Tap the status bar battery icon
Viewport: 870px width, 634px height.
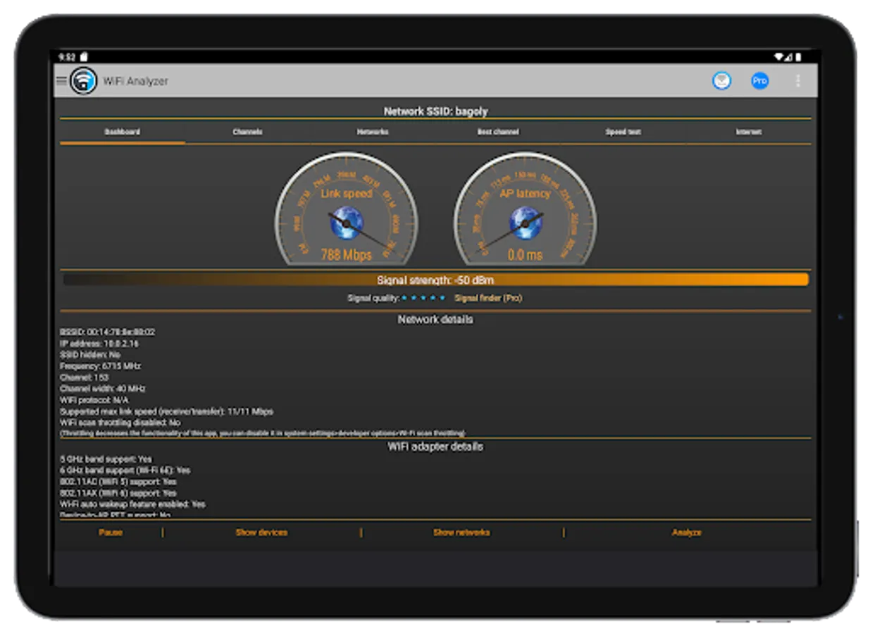[x=799, y=56]
